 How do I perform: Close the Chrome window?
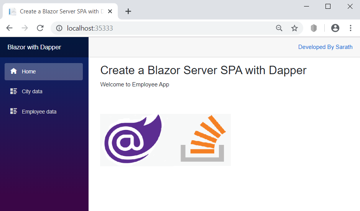[350, 6]
